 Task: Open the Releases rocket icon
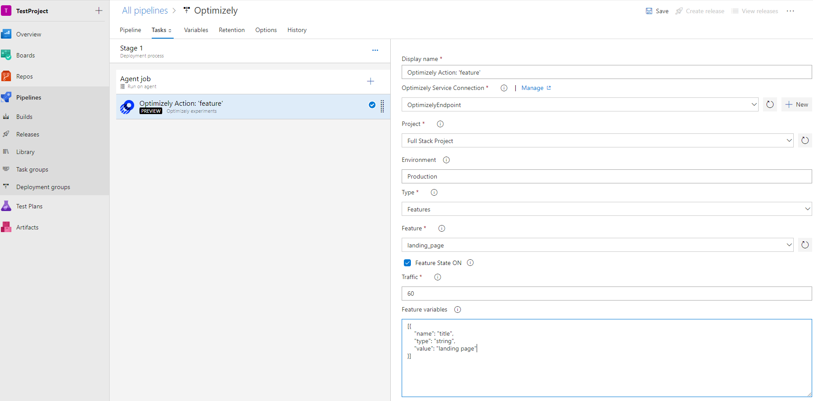6,134
